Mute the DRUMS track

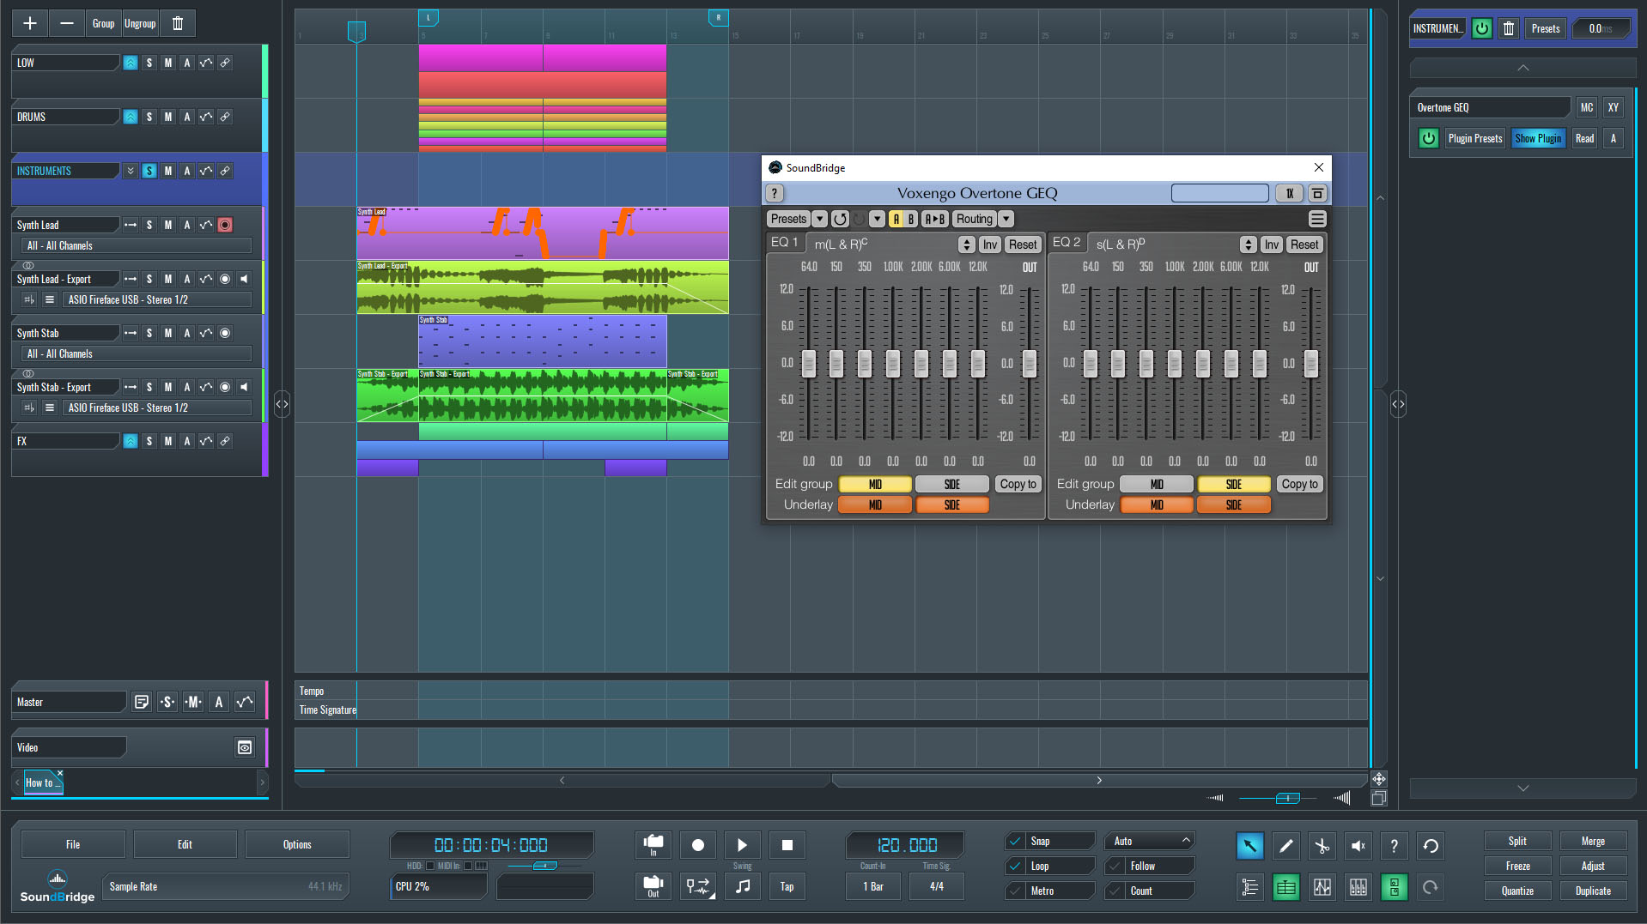click(x=168, y=117)
